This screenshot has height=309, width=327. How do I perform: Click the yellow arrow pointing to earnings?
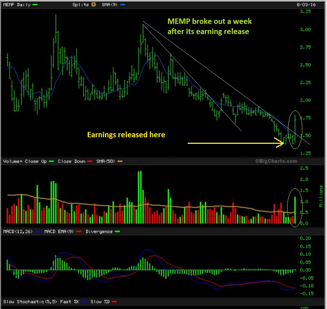tap(235, 143)
